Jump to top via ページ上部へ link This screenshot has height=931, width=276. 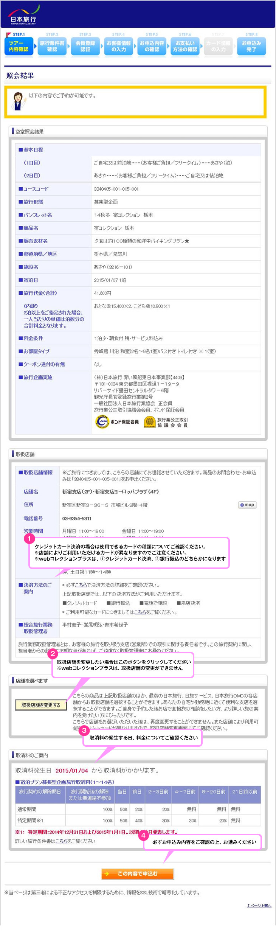(259, 905)
